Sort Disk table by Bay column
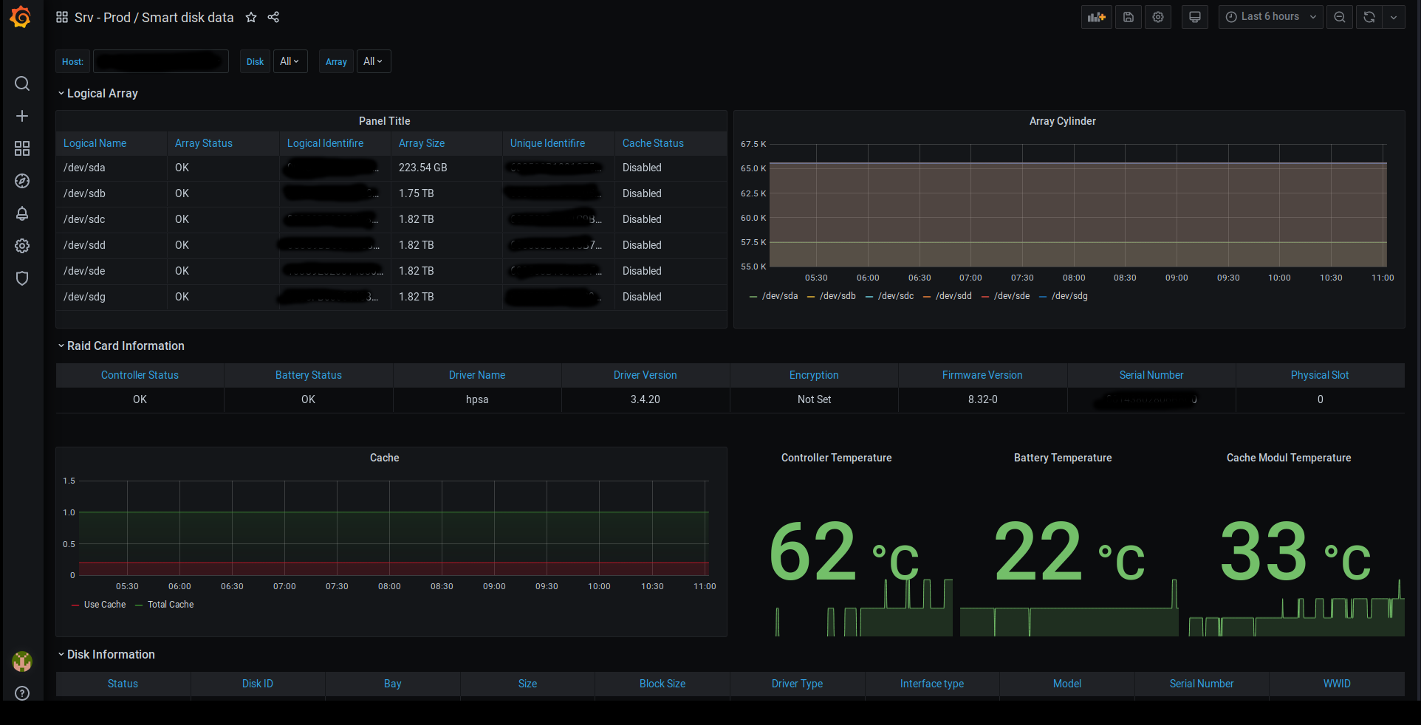Screen dimensions: 1421x725 (x=392, y=684)
